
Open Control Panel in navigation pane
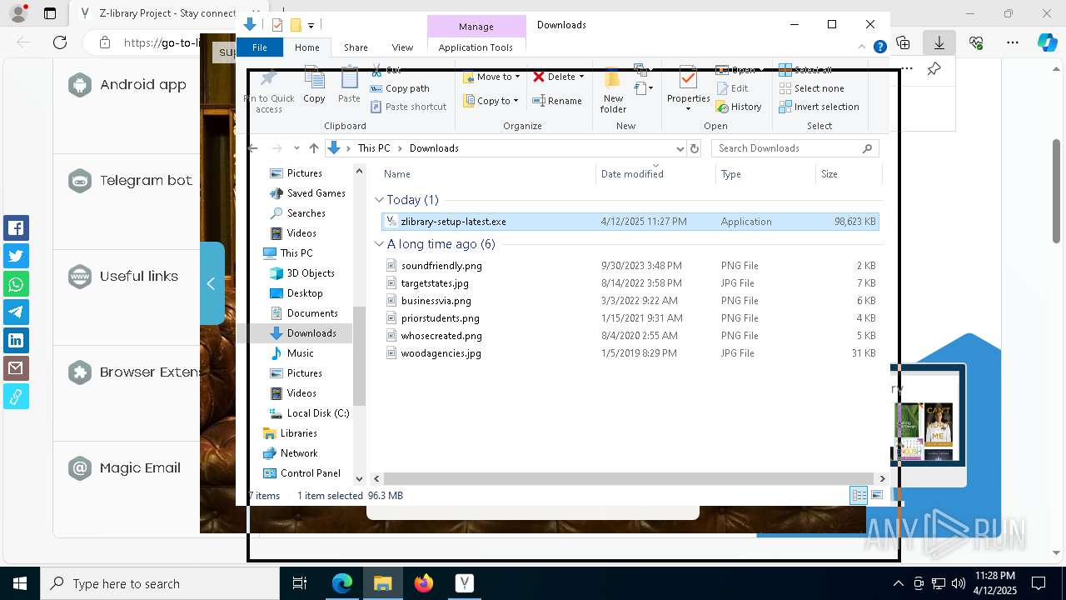coord(301,473)
